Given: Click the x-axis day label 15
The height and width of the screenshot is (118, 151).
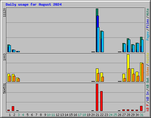Looking at the screenshot, I should coord(71,115).
